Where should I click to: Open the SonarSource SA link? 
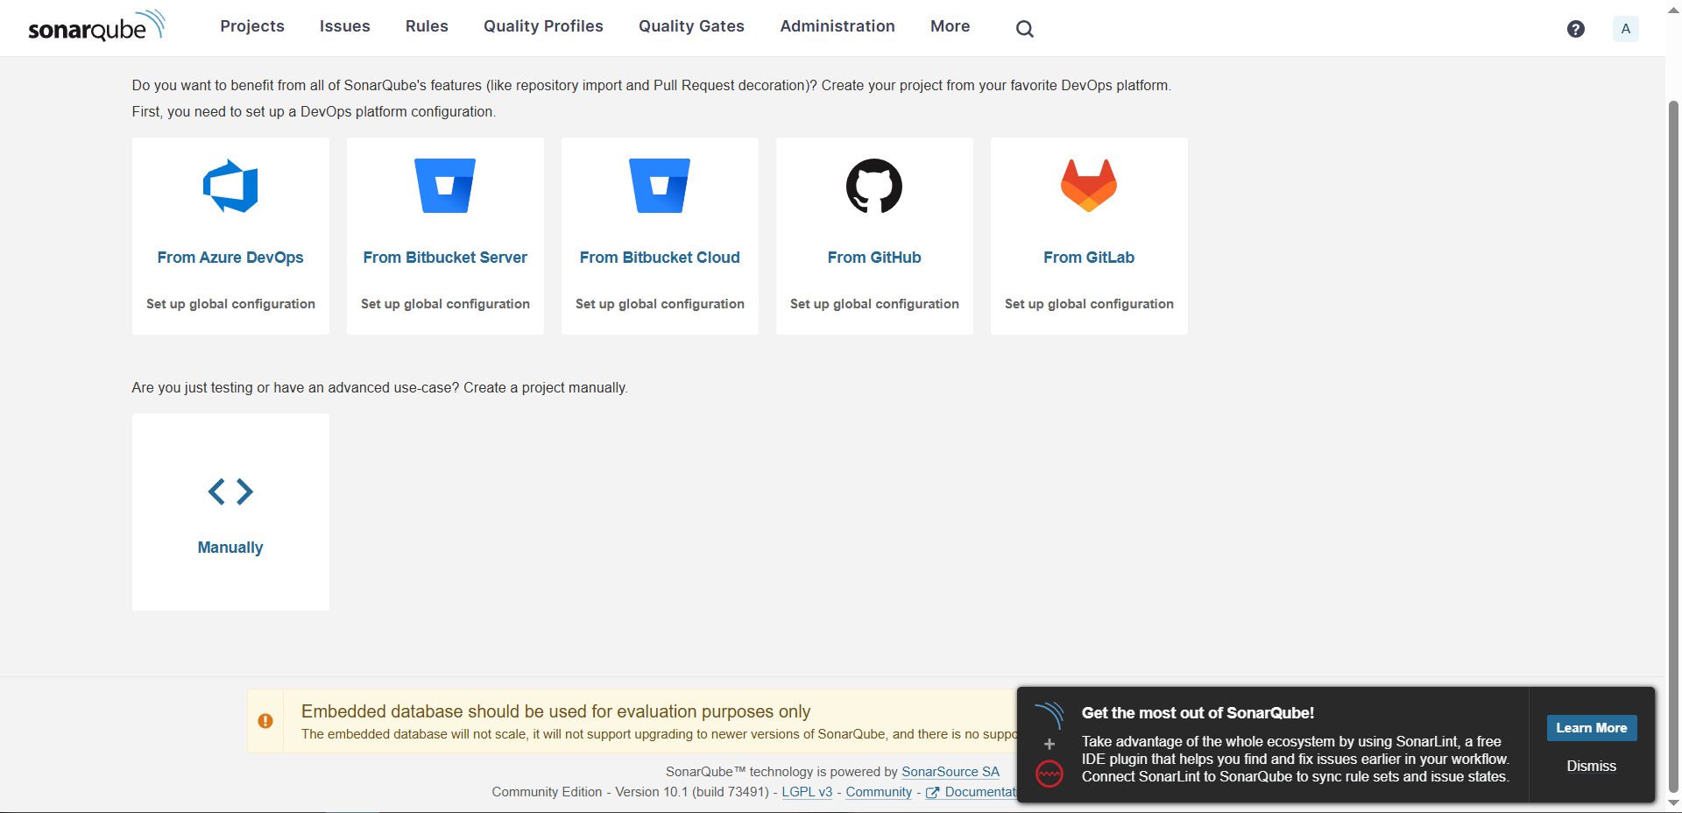(951, 772)
